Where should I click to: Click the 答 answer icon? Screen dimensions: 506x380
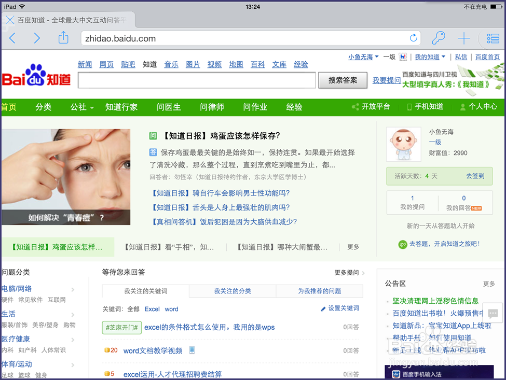coord(153,152)
